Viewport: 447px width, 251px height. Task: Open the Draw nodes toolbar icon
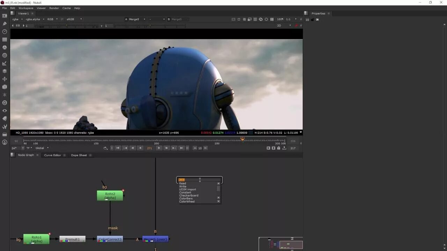point(5,24)
